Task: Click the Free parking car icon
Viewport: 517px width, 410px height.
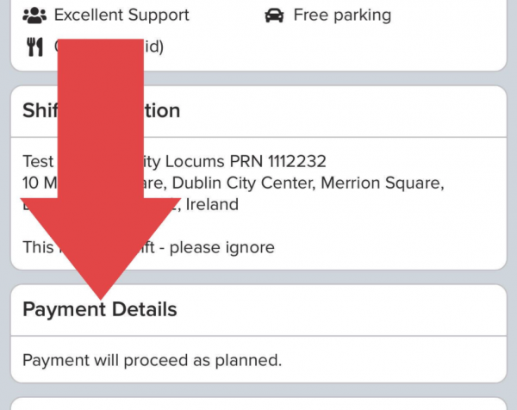Action: tap(274, 16)
